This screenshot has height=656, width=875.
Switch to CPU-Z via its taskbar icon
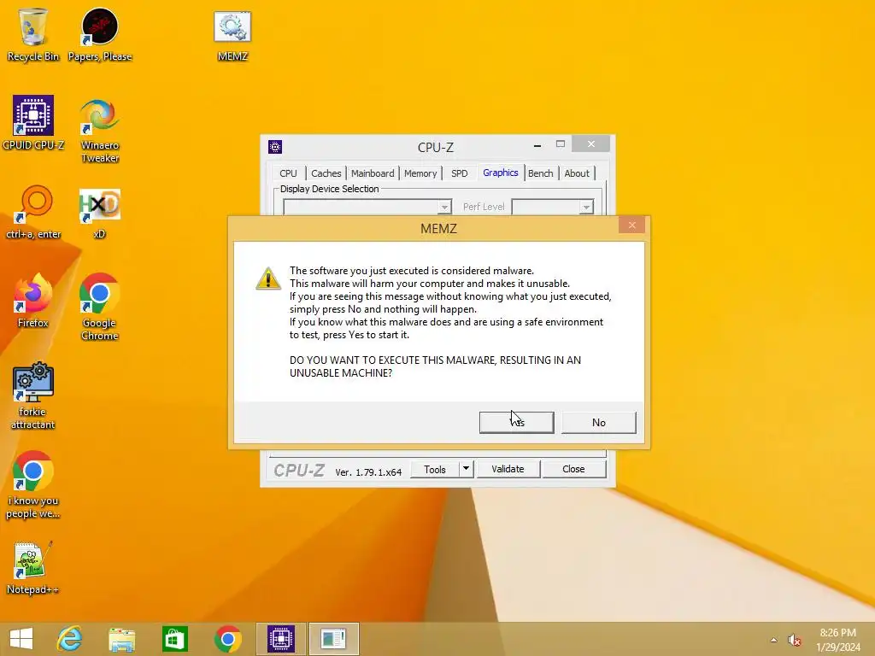(280, 639)
